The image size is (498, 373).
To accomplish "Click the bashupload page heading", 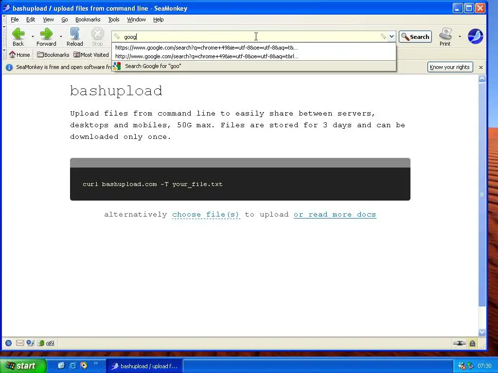I will click(x=116, y=91).
